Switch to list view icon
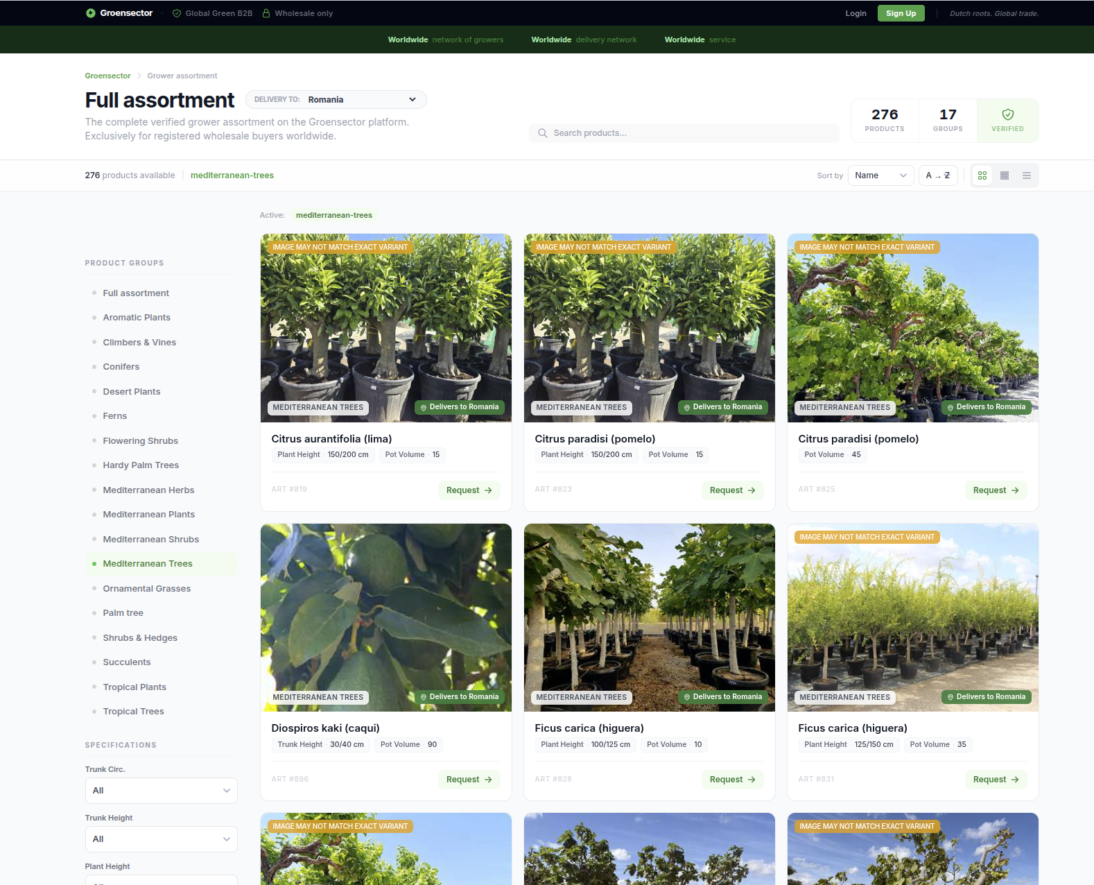This screenshot has height=885, width=1094. click(1027, 175)
